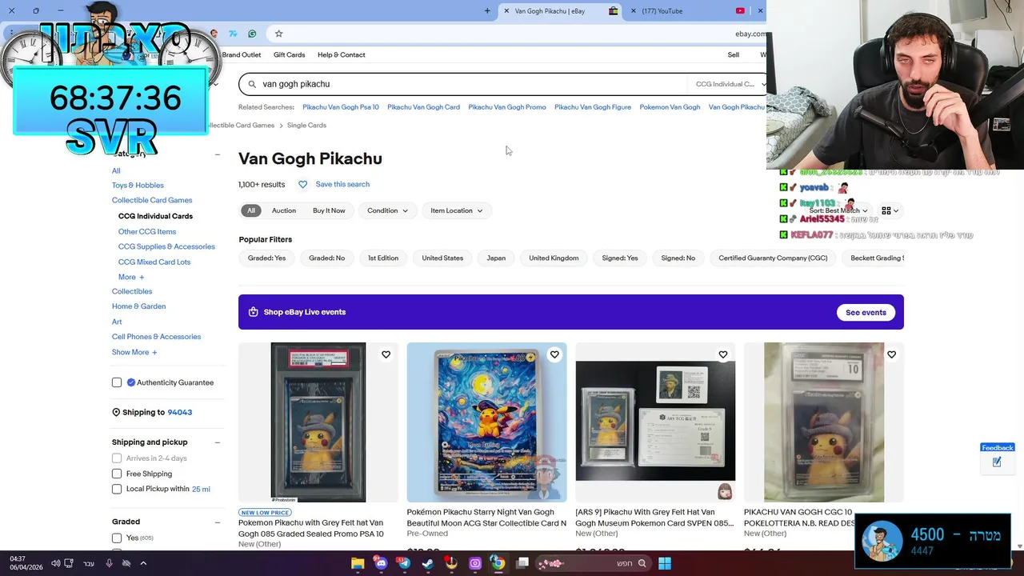Collapse the Graded filter section
The width and height of the screenshot is (1024, 576).
217,522
